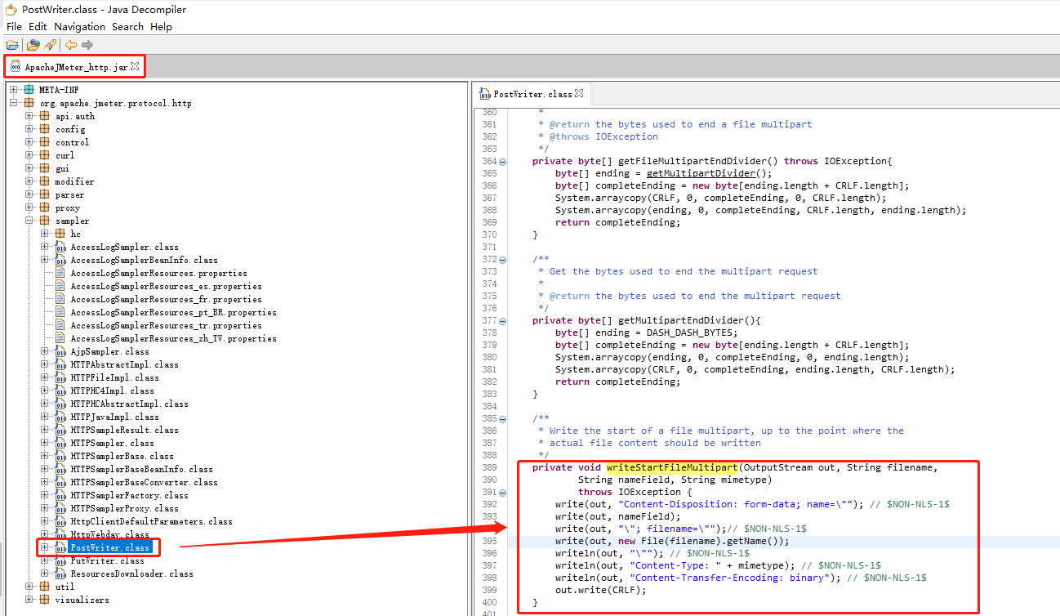
Task: Click the META-INF package icon
Action: [30, 90]
